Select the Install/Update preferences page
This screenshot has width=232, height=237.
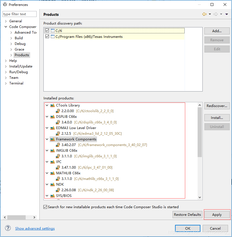coord(21,66)
